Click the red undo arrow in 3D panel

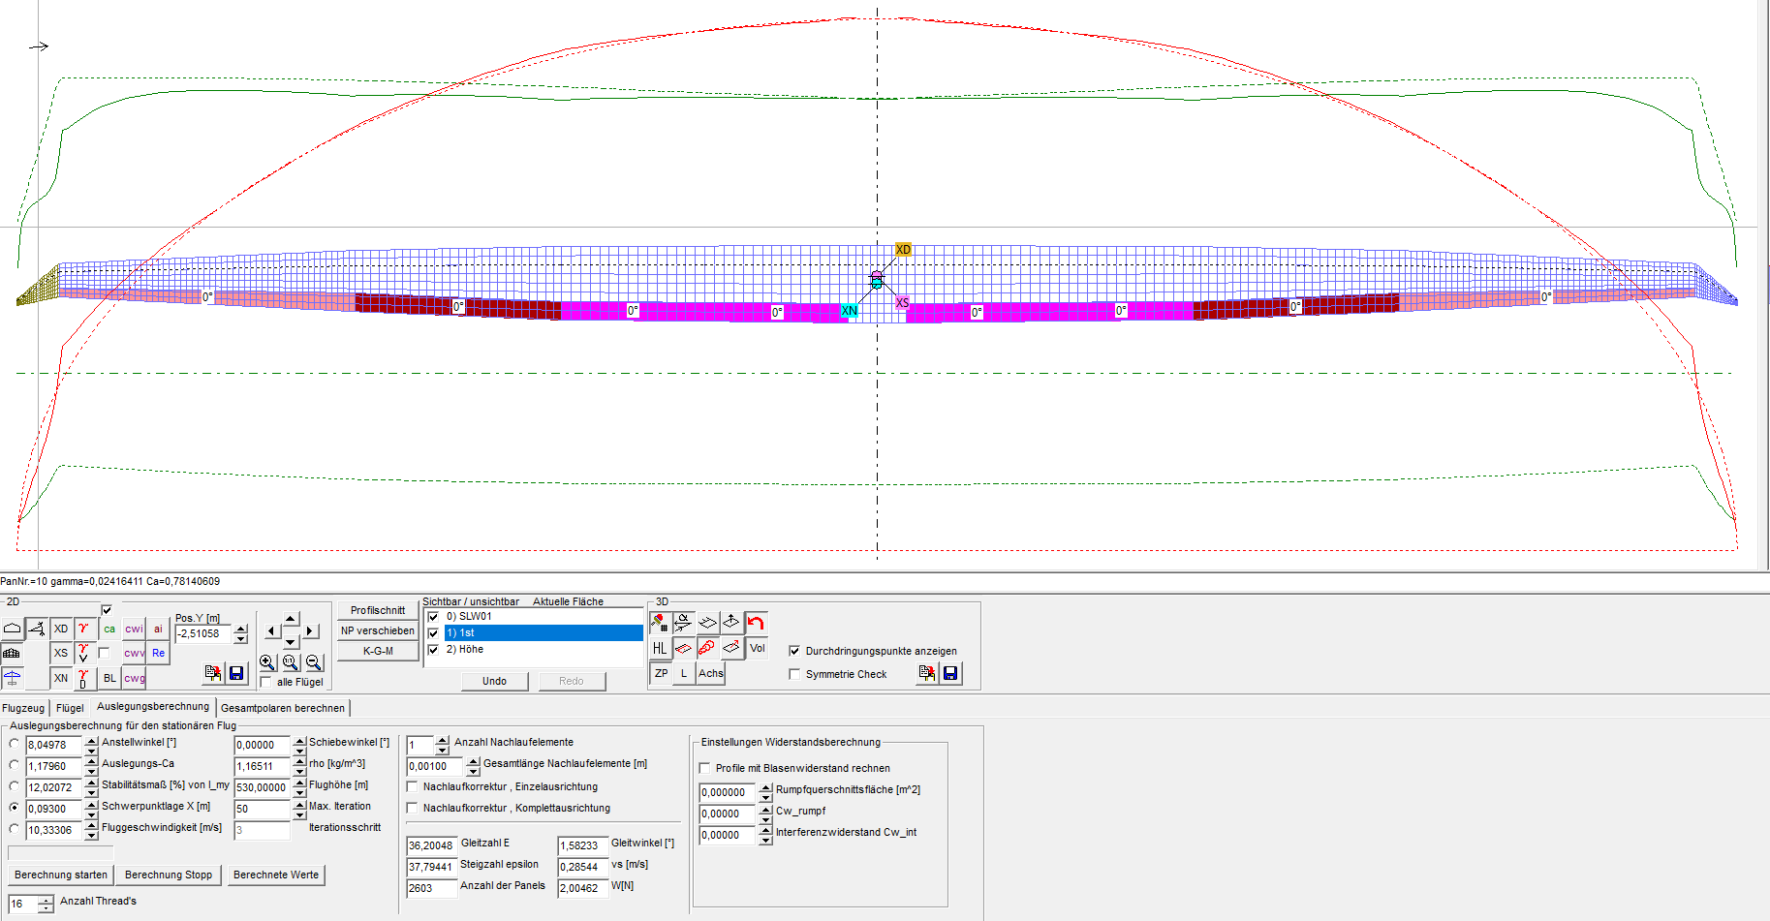point(756,623)
